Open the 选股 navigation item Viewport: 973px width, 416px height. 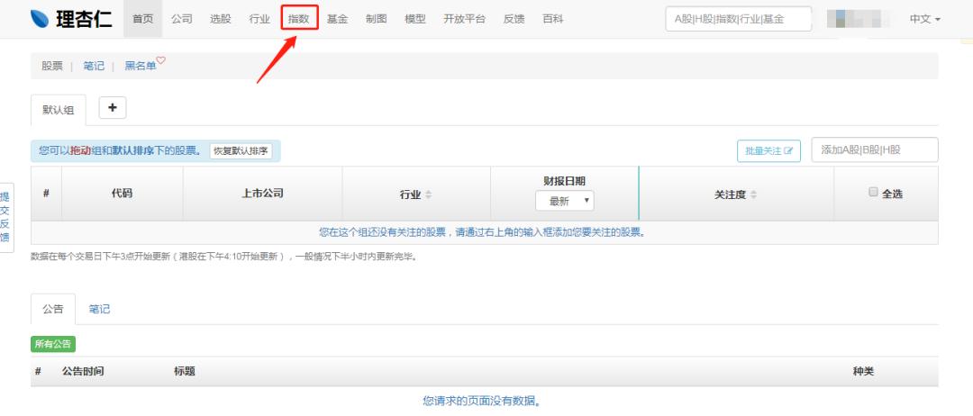tap(221, 19)
